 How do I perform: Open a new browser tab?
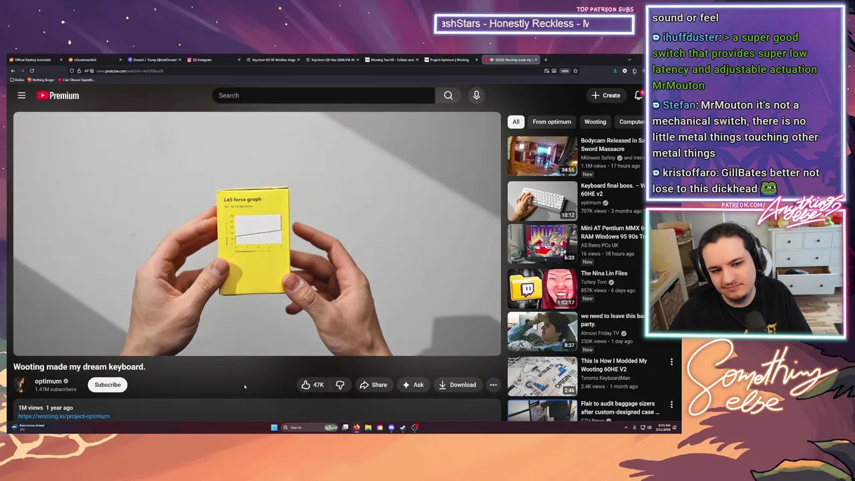tap(545, 59)
